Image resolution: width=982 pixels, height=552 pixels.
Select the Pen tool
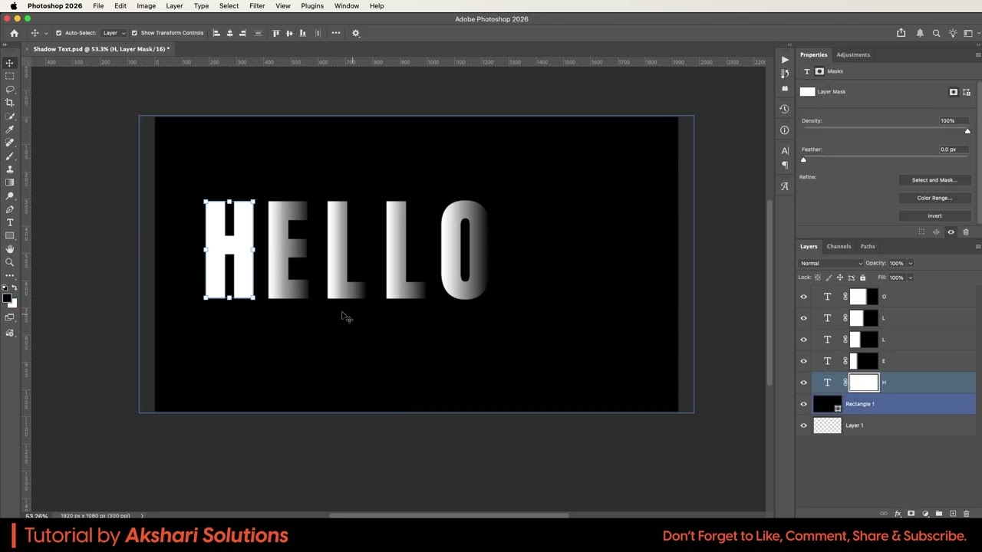(10, 209)
